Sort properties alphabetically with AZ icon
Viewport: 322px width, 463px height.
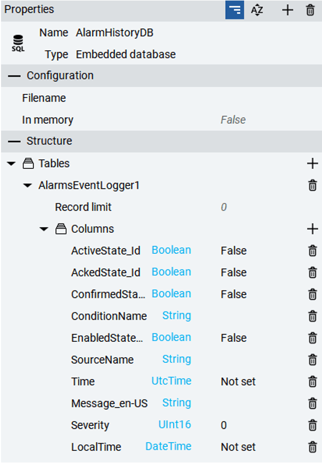tap(257, 10)
